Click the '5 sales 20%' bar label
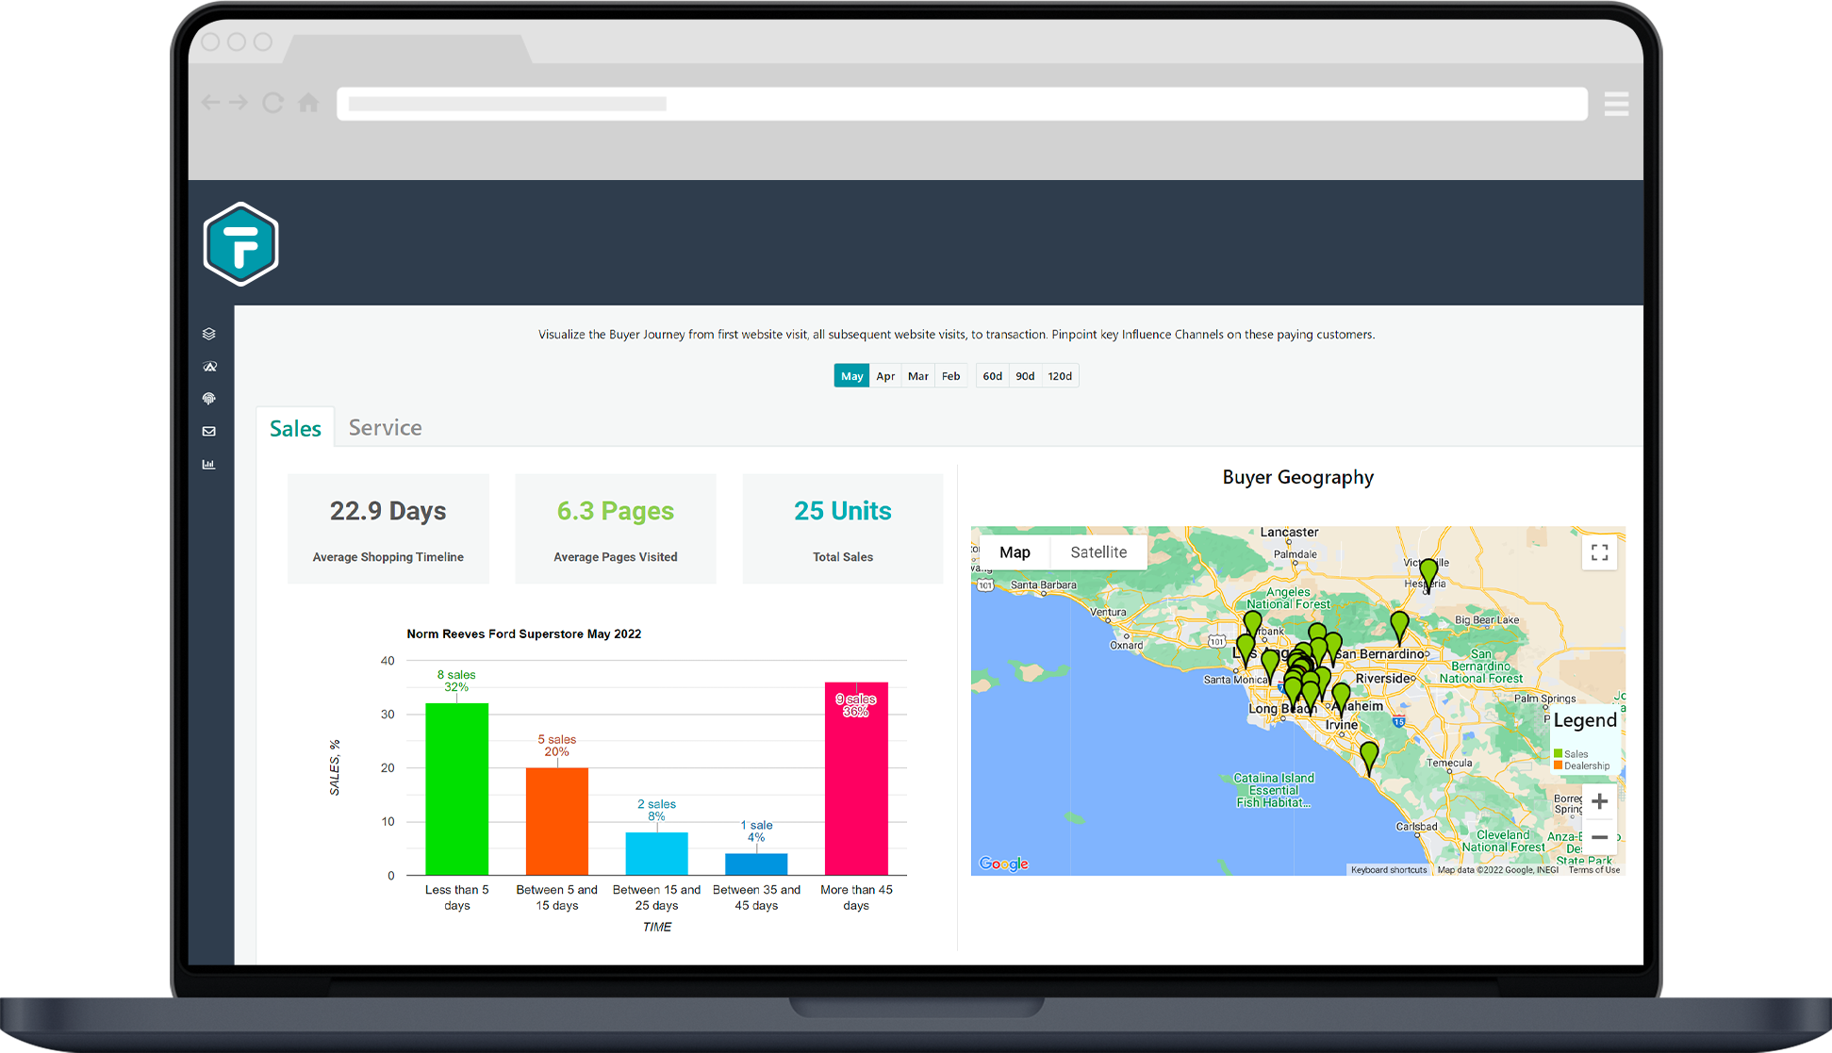This screenshot has width=1832, height=1053. [x=556, y=746]
